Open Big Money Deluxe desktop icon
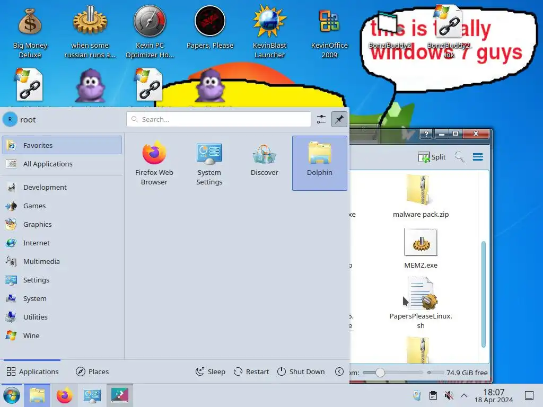Screen dimensions: 543x407 (30, 32)
